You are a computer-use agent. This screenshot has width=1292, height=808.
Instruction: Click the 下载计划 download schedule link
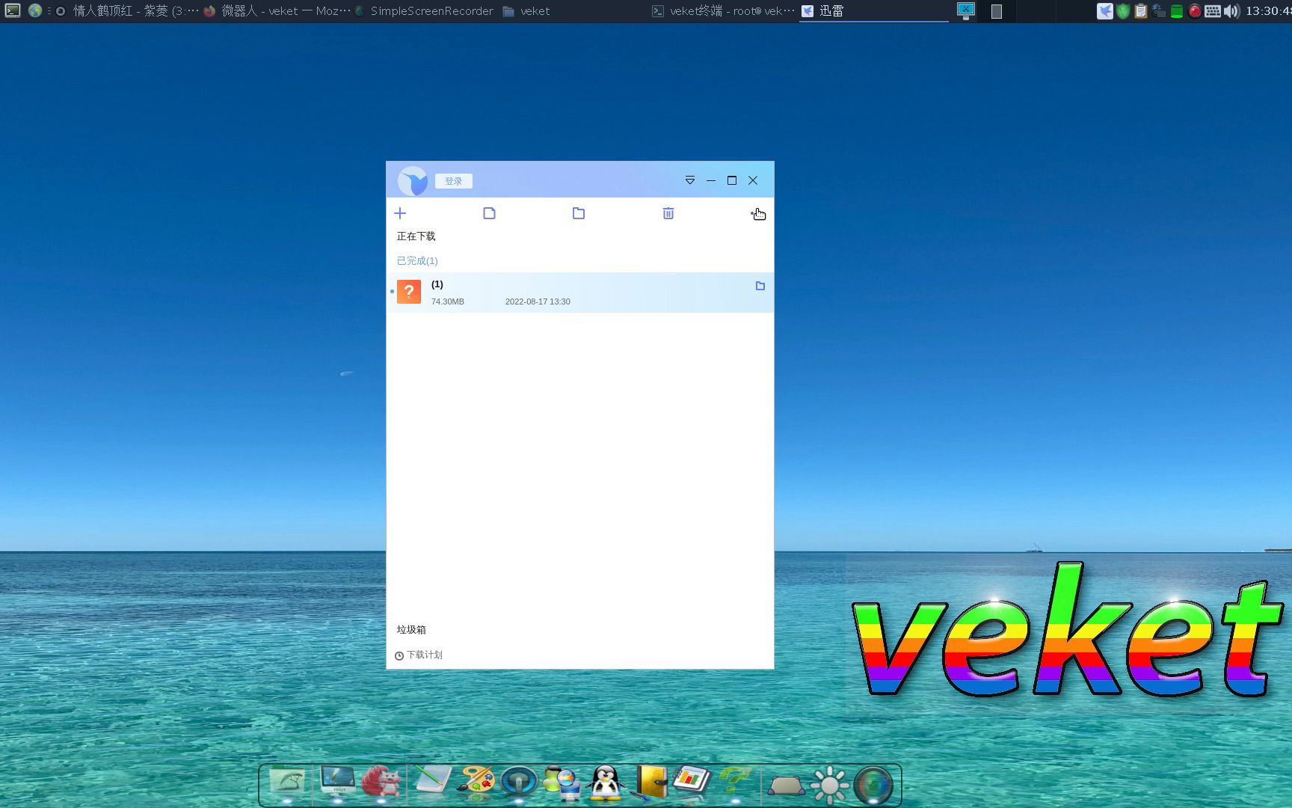(x=419, y=655)
